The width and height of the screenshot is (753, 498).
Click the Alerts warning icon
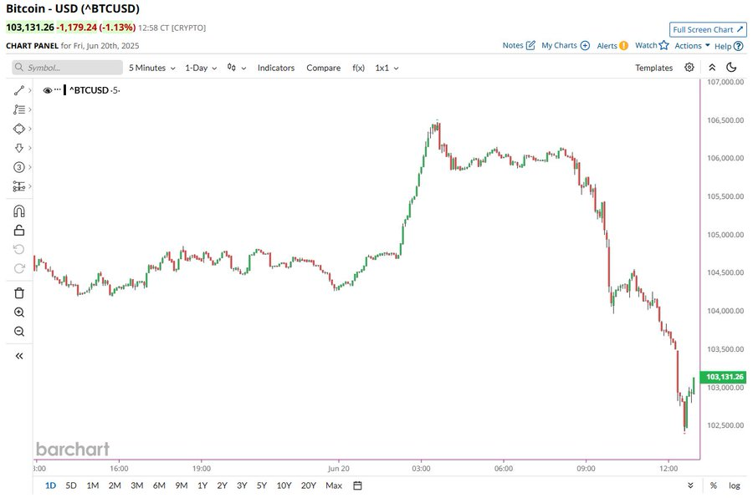[623, 46]
